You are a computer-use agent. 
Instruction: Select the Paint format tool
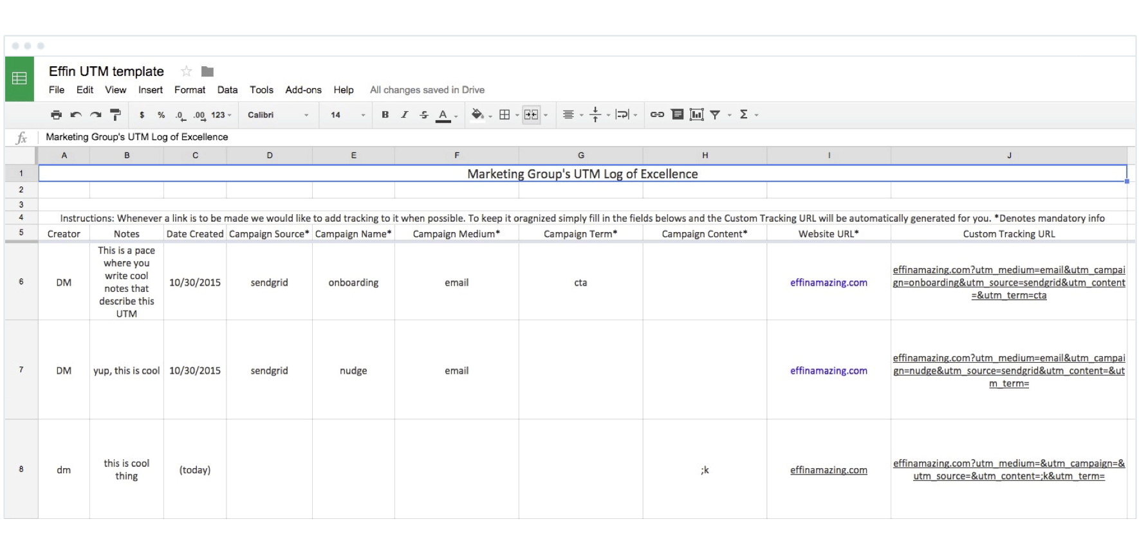pos(115,115)
